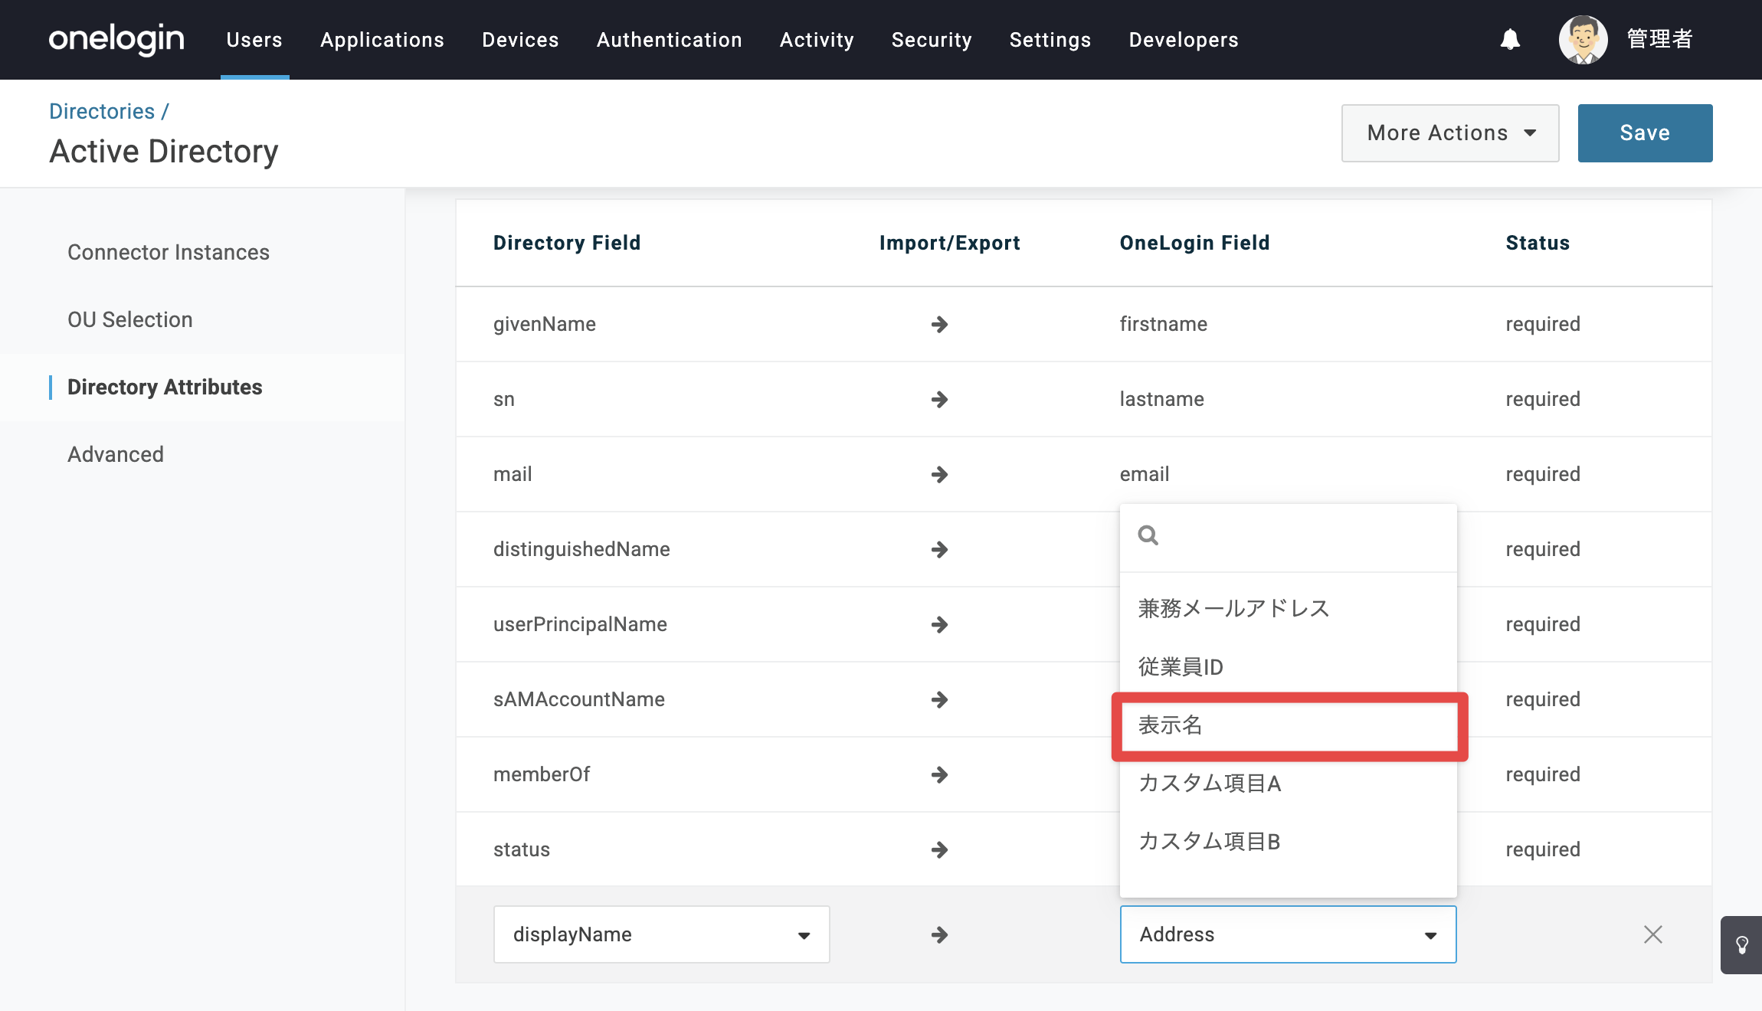1762x1011 pixels.
Task: Click the required status for givenName
Action: tap(1543, 325)
